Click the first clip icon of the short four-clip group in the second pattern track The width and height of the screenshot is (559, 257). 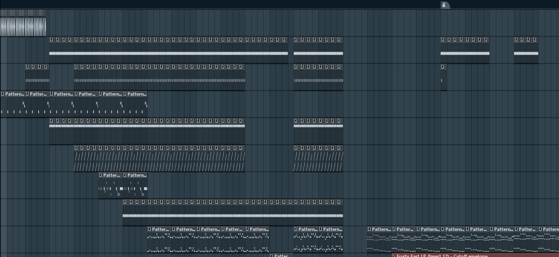tap(28, 67)
